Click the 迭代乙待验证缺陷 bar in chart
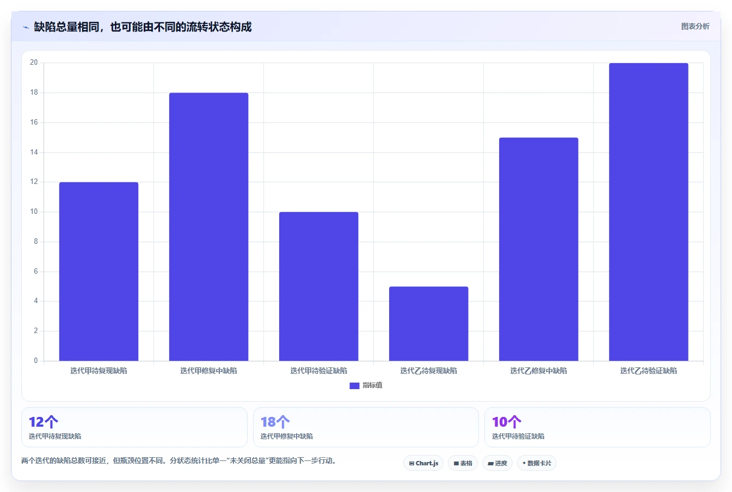This screenshot has height=492, width=732. [x=648, y=212]
